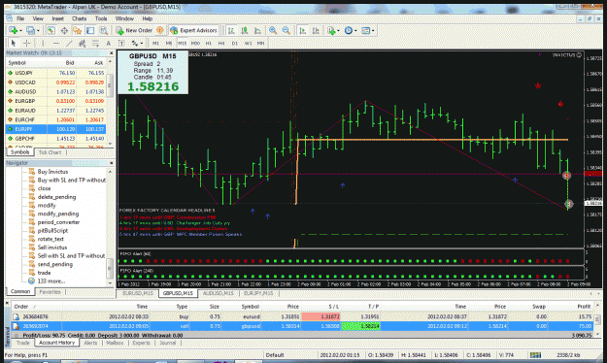Sort history by Profit column header
Screen dimensions: 607x363
tap(584, 306)
